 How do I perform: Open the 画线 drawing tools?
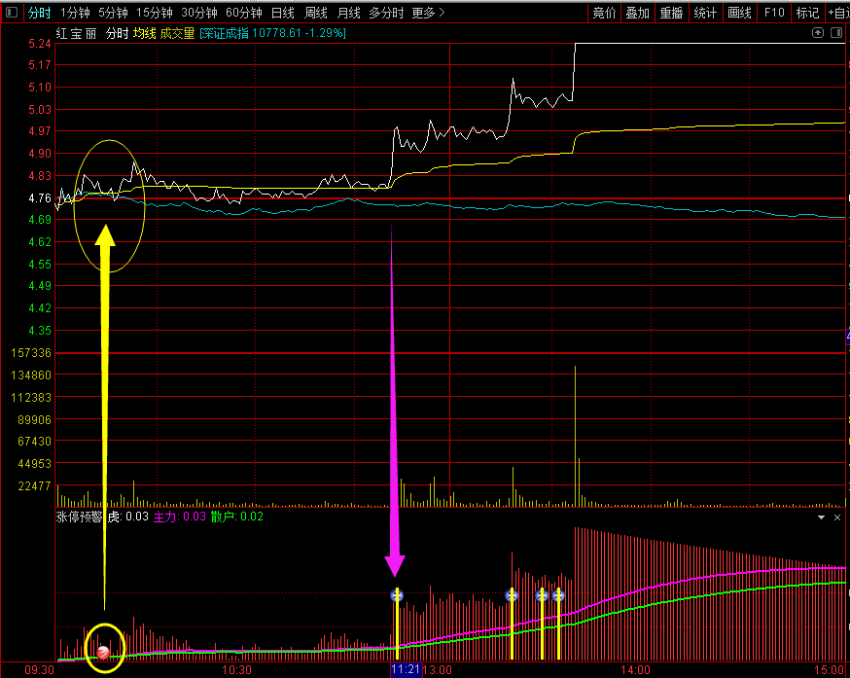740,14
